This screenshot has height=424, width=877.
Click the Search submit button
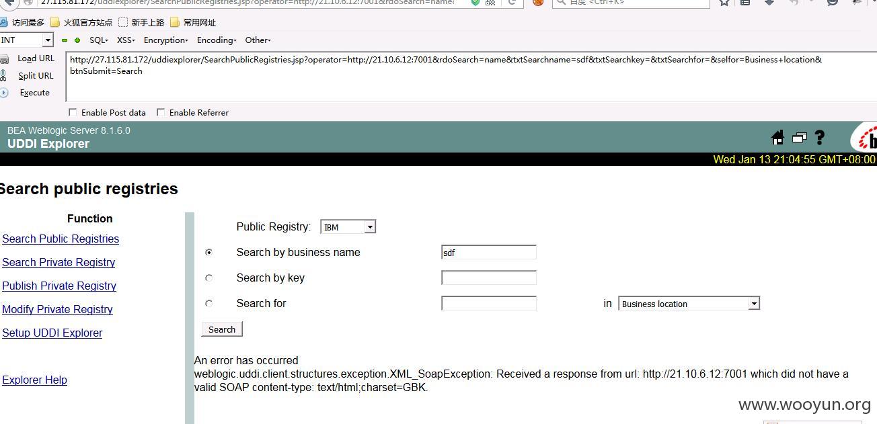222,329
